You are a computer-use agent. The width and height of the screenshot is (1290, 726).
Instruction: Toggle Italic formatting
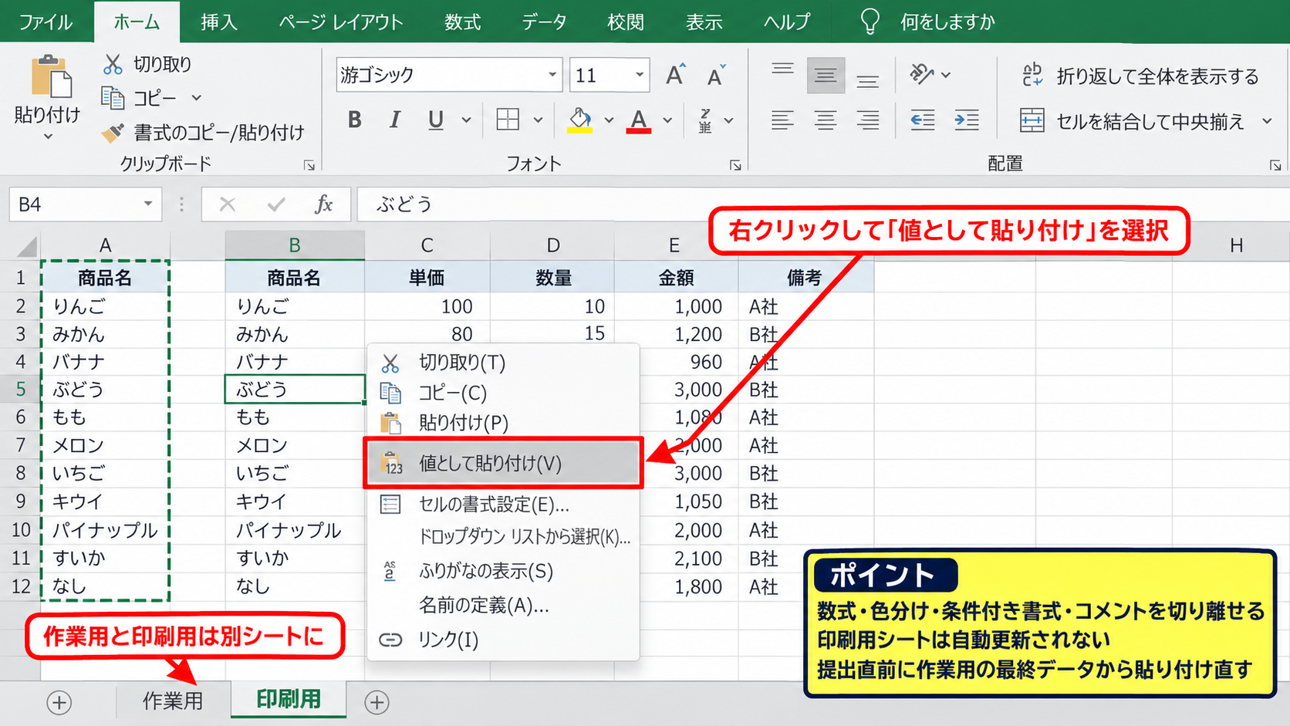click(395, 120)
